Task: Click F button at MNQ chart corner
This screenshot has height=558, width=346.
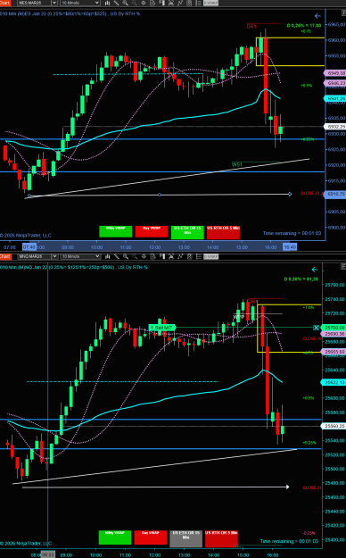Action: click(343, 266)
